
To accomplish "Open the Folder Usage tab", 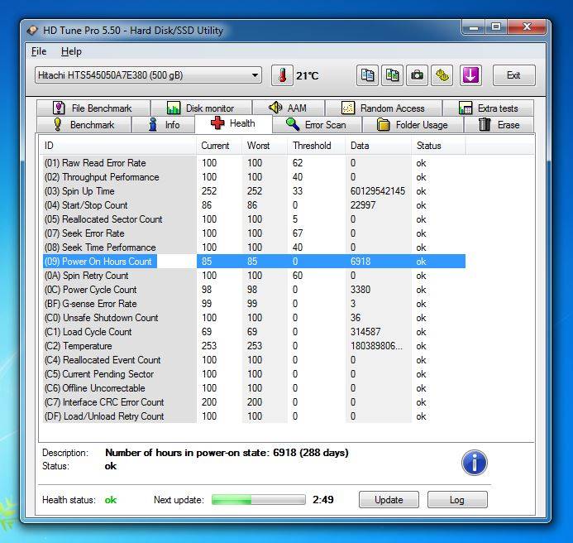I will (x=413, y=125).
